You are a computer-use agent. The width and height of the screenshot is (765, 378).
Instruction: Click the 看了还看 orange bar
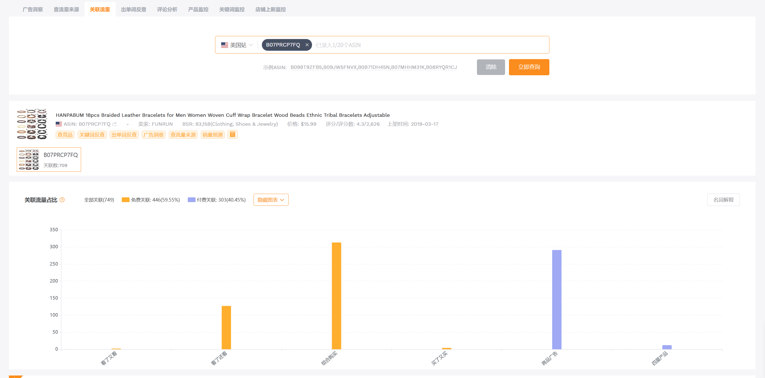[x=226, y=328]
